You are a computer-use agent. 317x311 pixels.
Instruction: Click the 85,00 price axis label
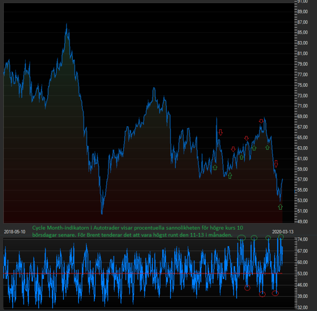click(x=303, y=32)
